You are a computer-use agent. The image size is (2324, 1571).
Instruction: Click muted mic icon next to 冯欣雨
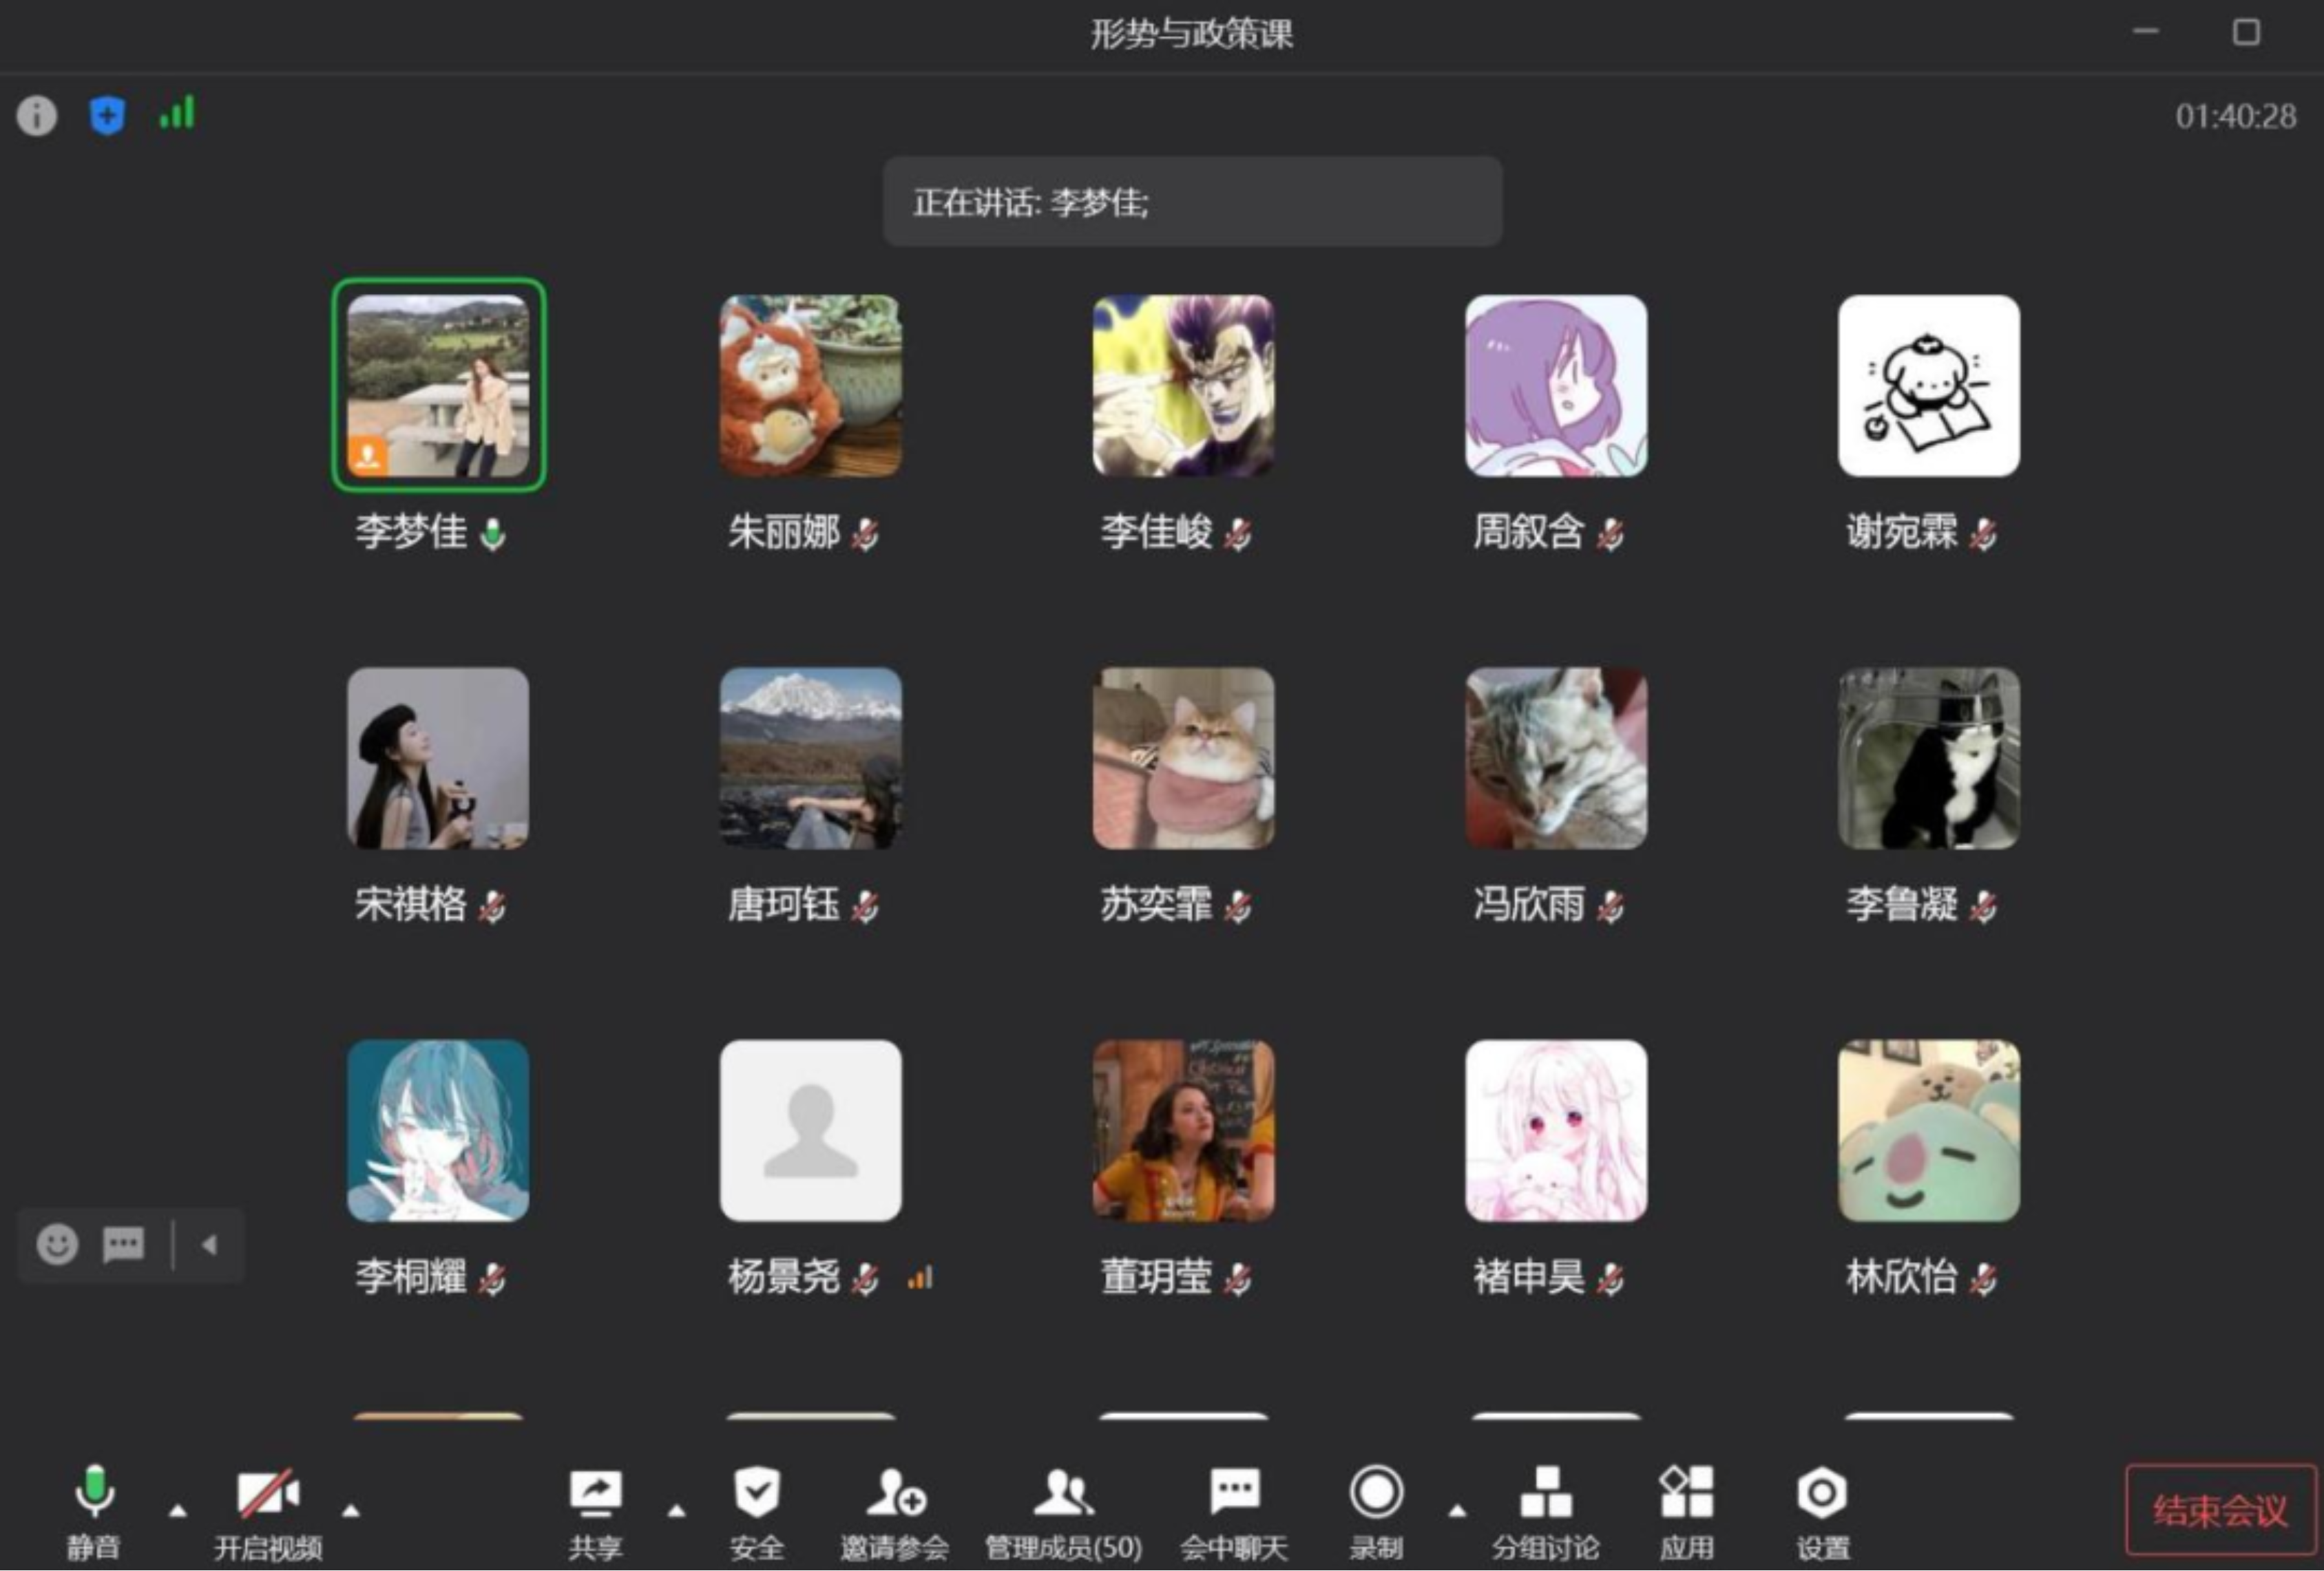(1610, 907)
